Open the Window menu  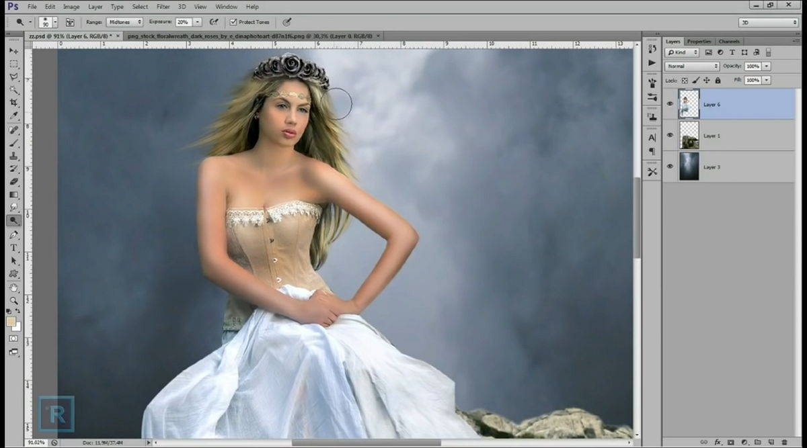coord(226,7)
